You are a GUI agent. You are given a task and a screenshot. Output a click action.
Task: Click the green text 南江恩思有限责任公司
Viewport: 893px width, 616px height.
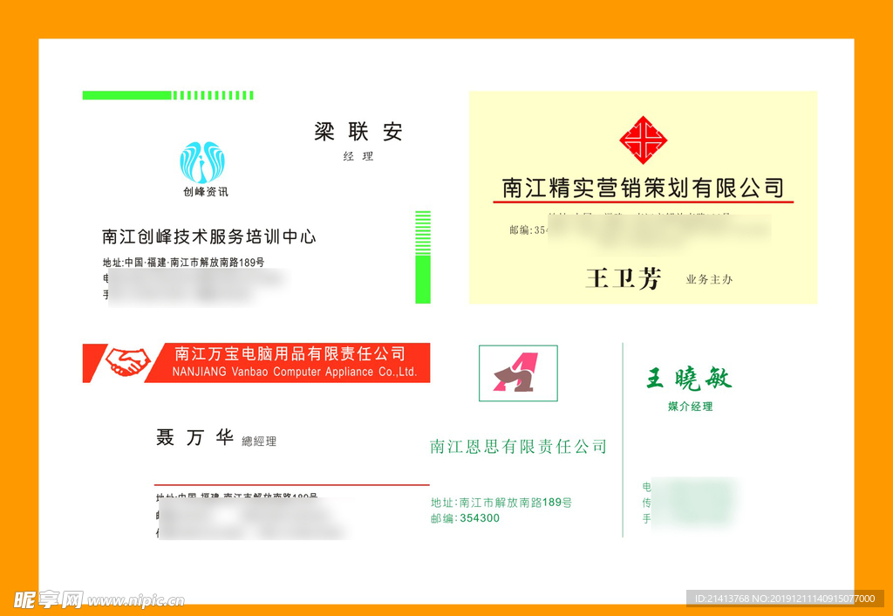click(x=518, y=447)
